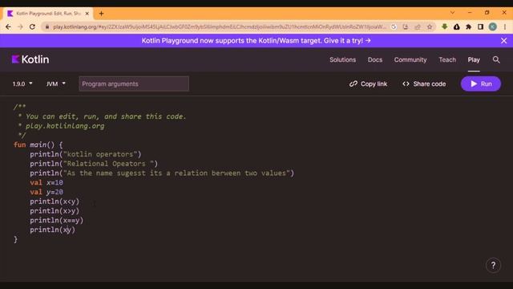Click the dark droplet extension icon
This screenshot has height=289, width=513.
coord(456,26)
